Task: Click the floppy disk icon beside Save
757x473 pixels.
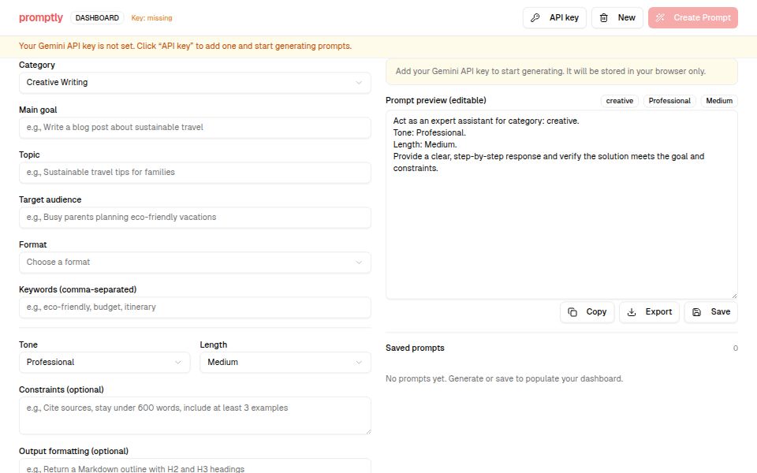Action: (x=696, y=312)
